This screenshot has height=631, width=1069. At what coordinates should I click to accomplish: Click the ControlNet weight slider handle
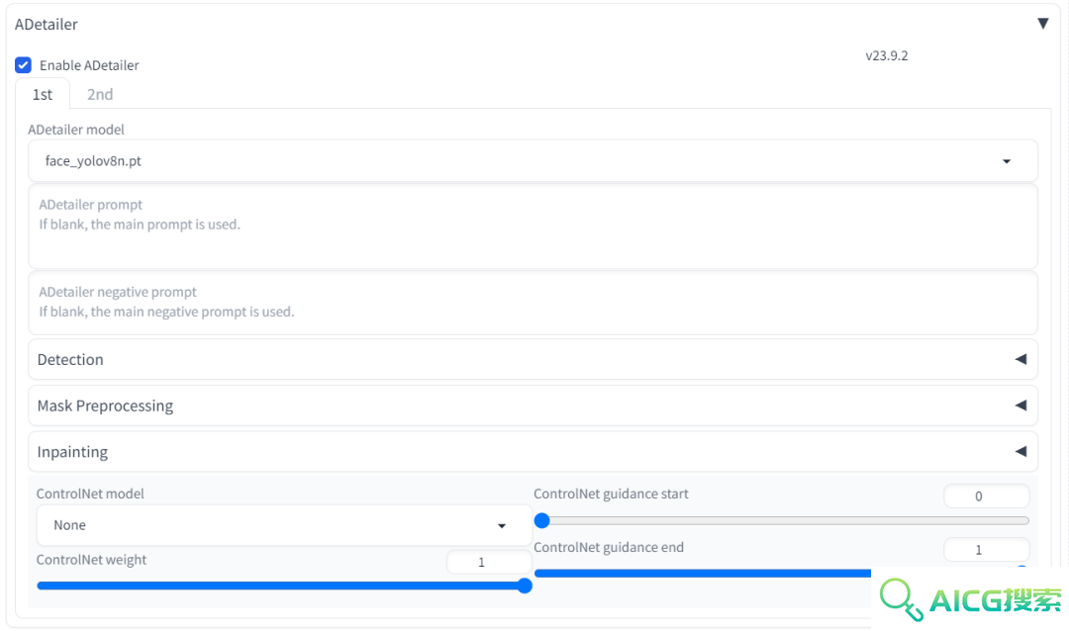(x=525, y=586)
